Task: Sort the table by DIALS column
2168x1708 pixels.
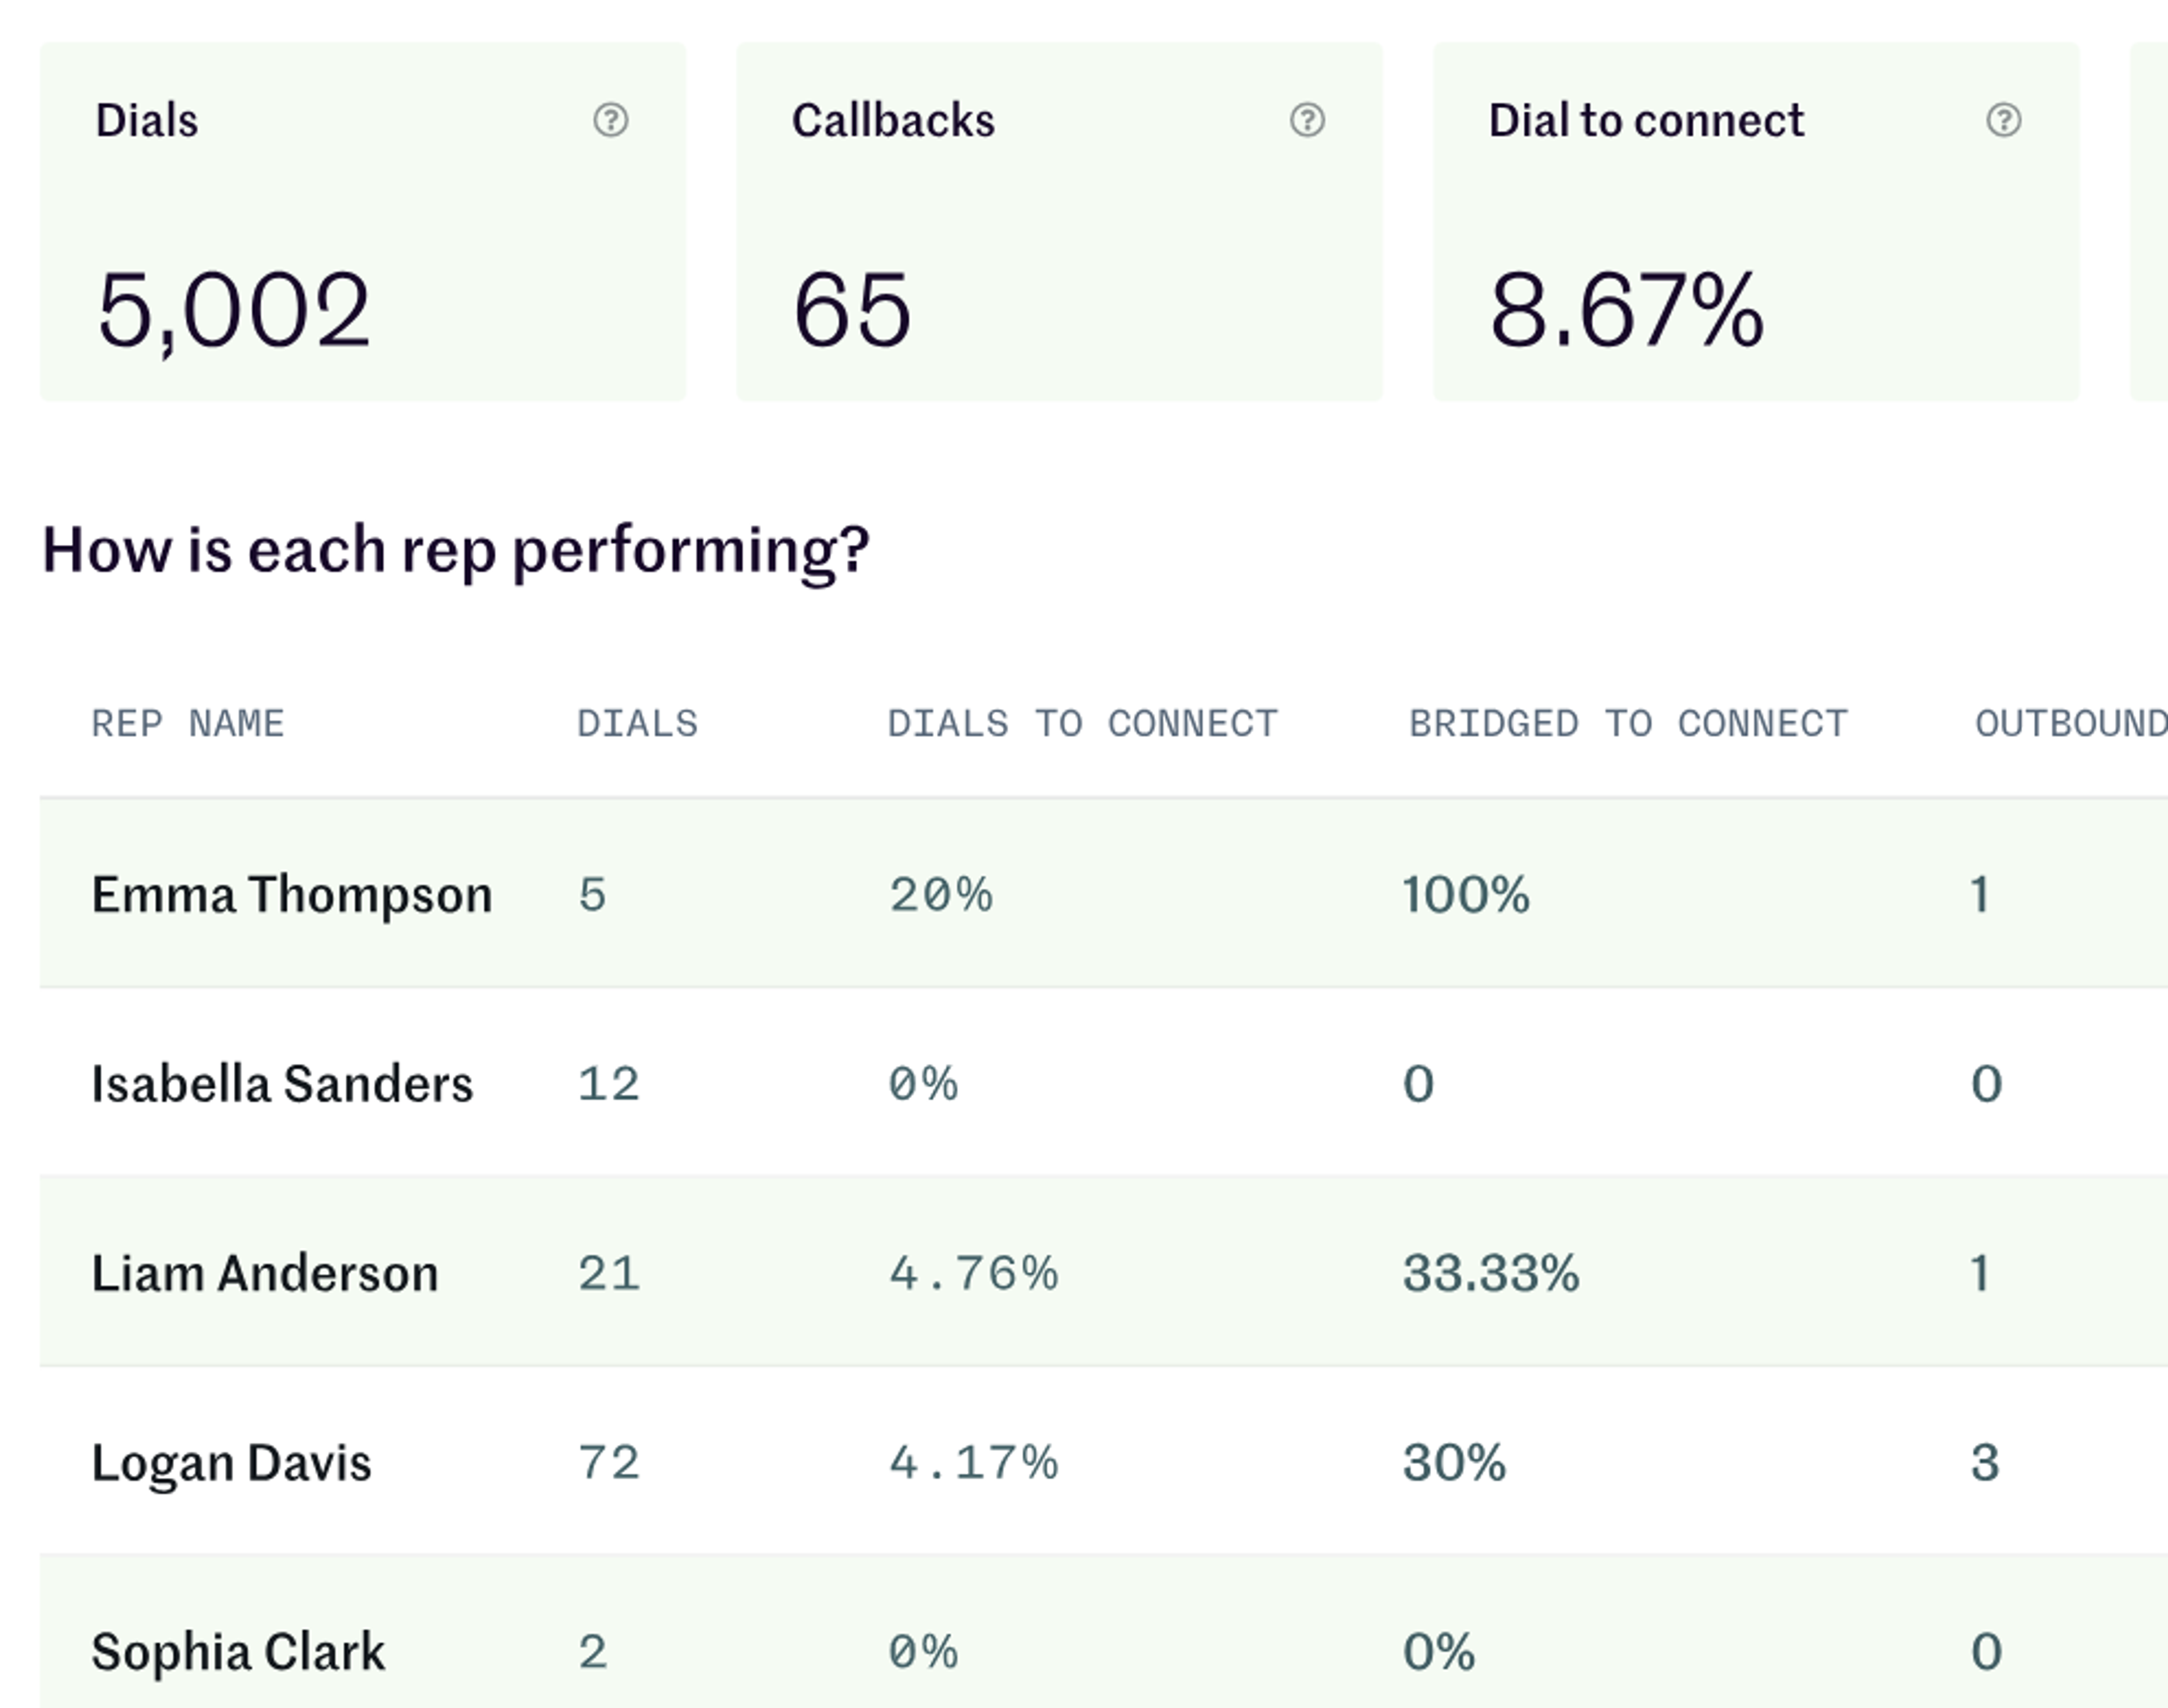Action: [x=638, y=722]
